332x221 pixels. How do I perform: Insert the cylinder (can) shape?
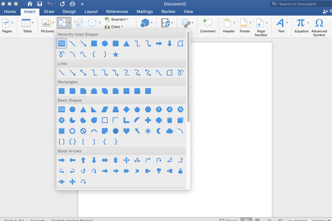click(x=170, y=120)
